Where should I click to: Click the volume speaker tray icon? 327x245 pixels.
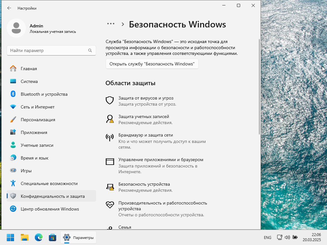(287, 237)
